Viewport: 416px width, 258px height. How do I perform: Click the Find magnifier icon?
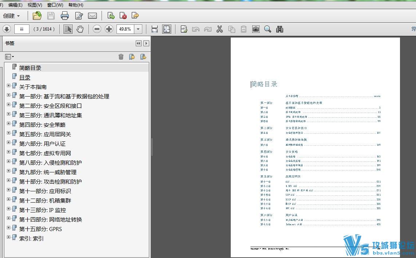click(x=268, y=29)
